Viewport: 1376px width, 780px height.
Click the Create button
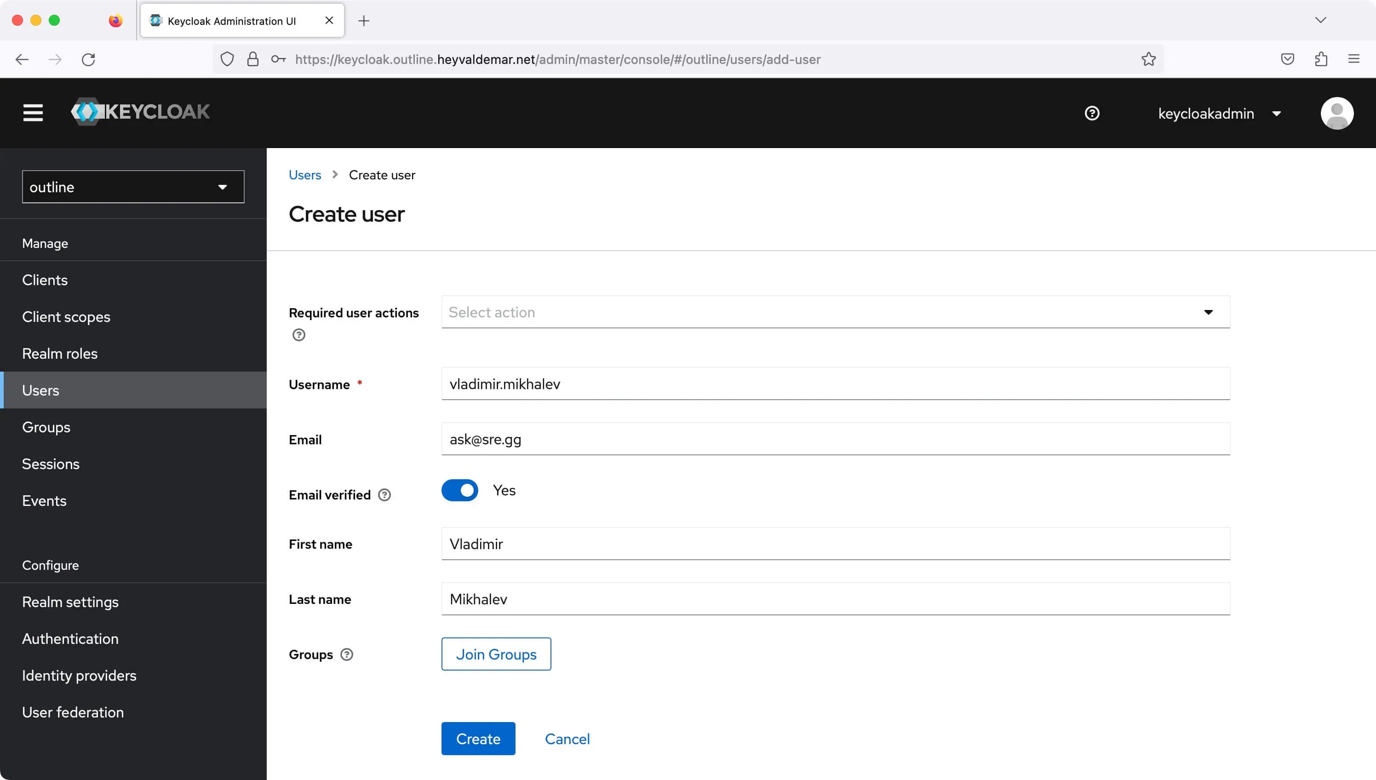click(478, 738)
